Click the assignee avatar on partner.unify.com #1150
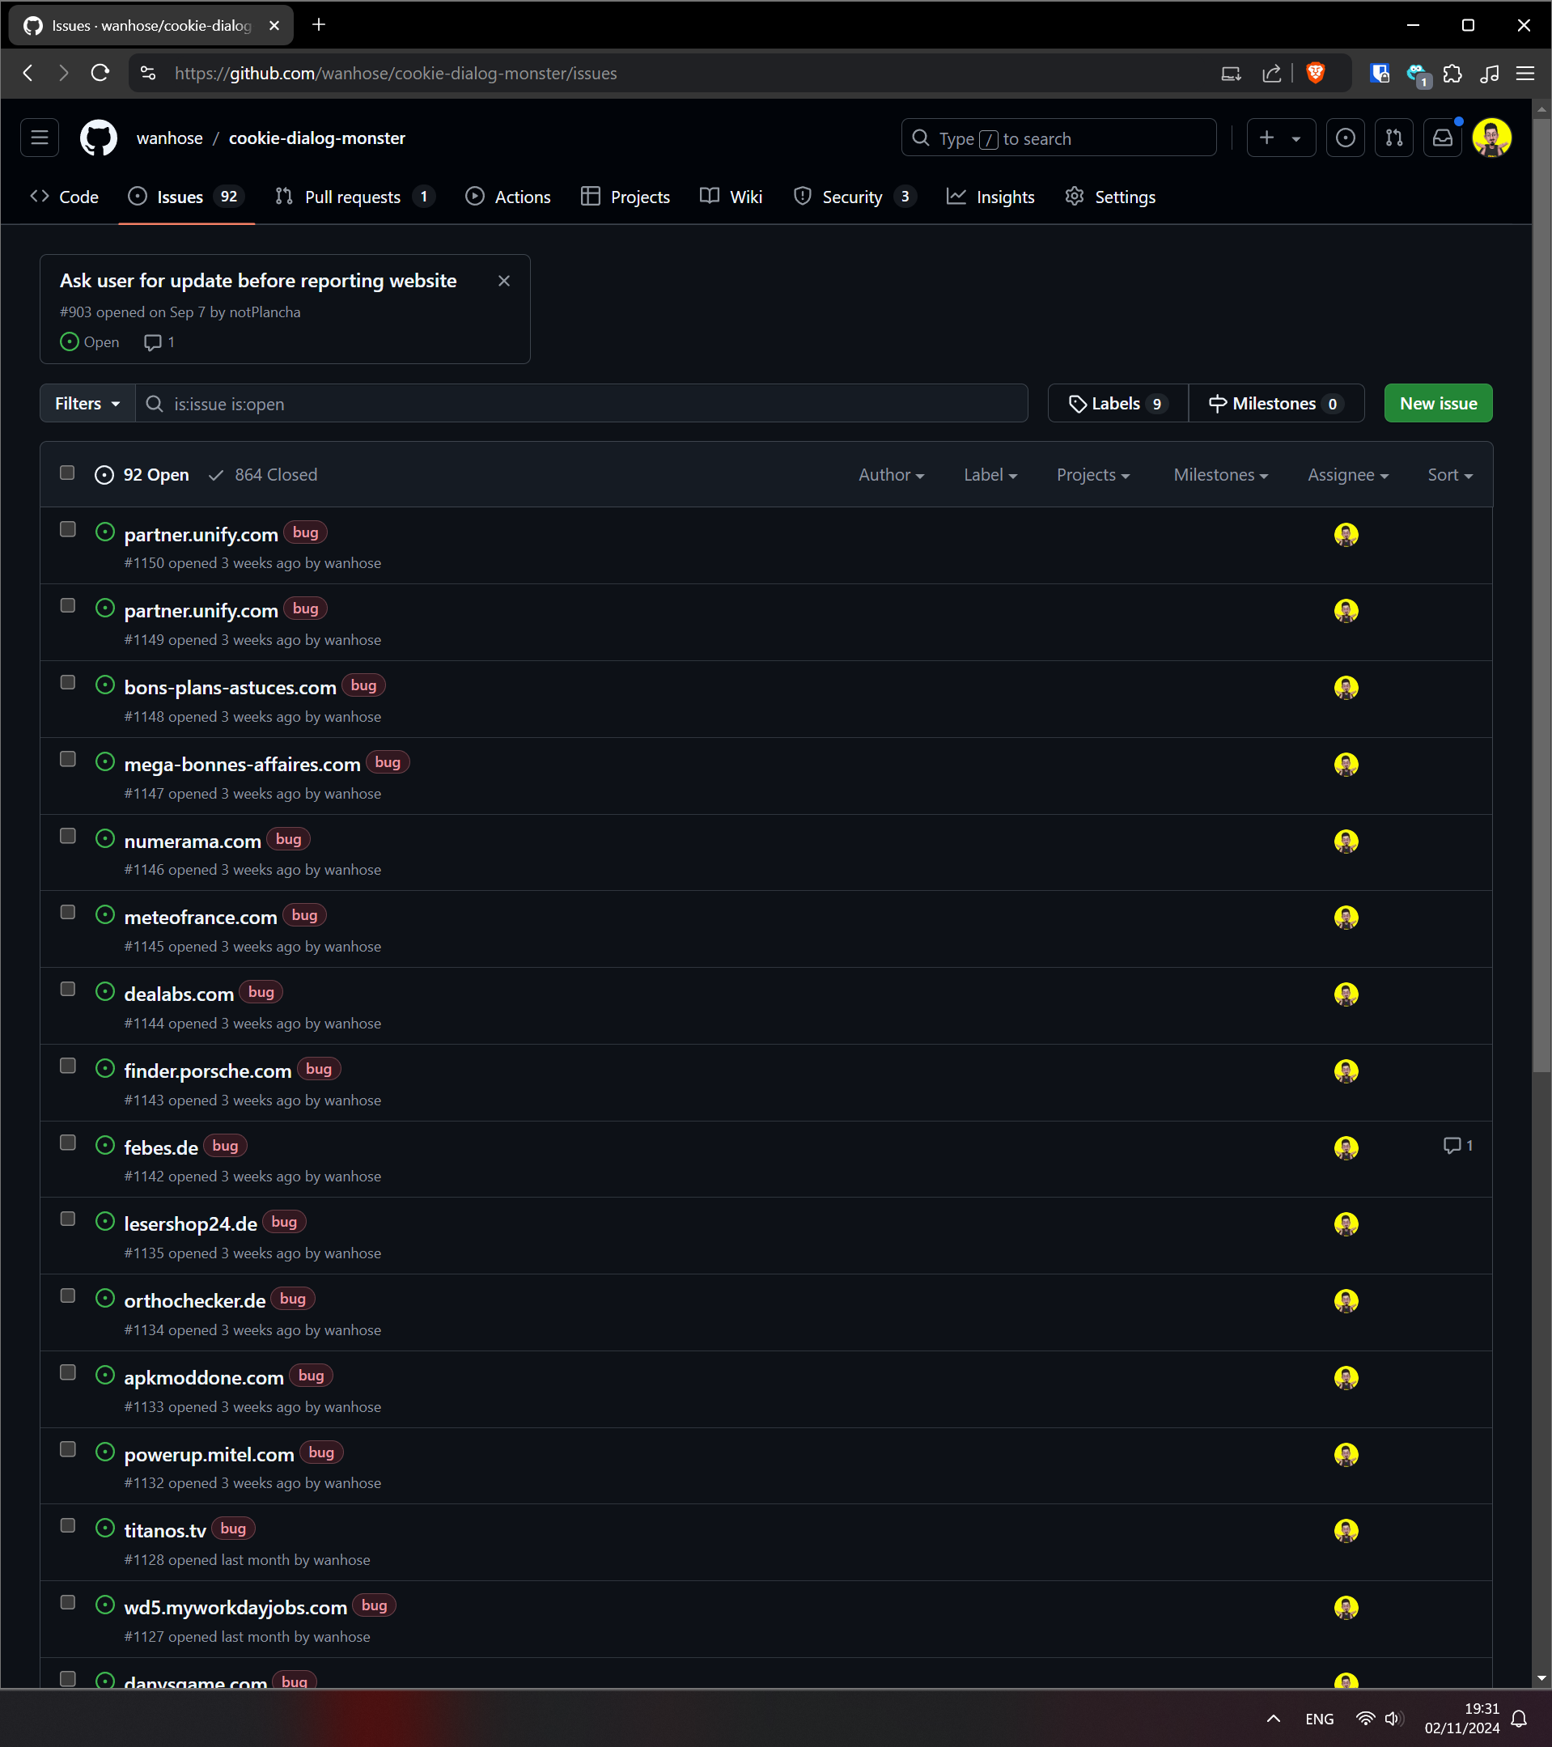This screenshot has height=1747, width=1552. (1346, 534)
